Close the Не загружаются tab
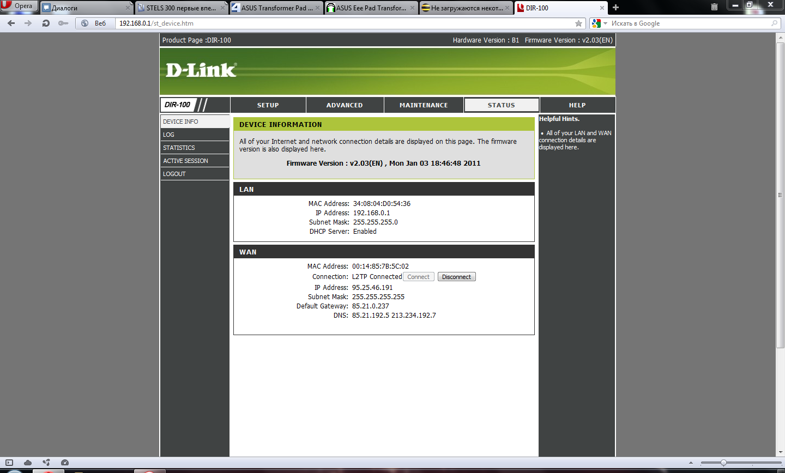Image resolution: width=785 pixels, height=473 pixels. click(507, 8)
